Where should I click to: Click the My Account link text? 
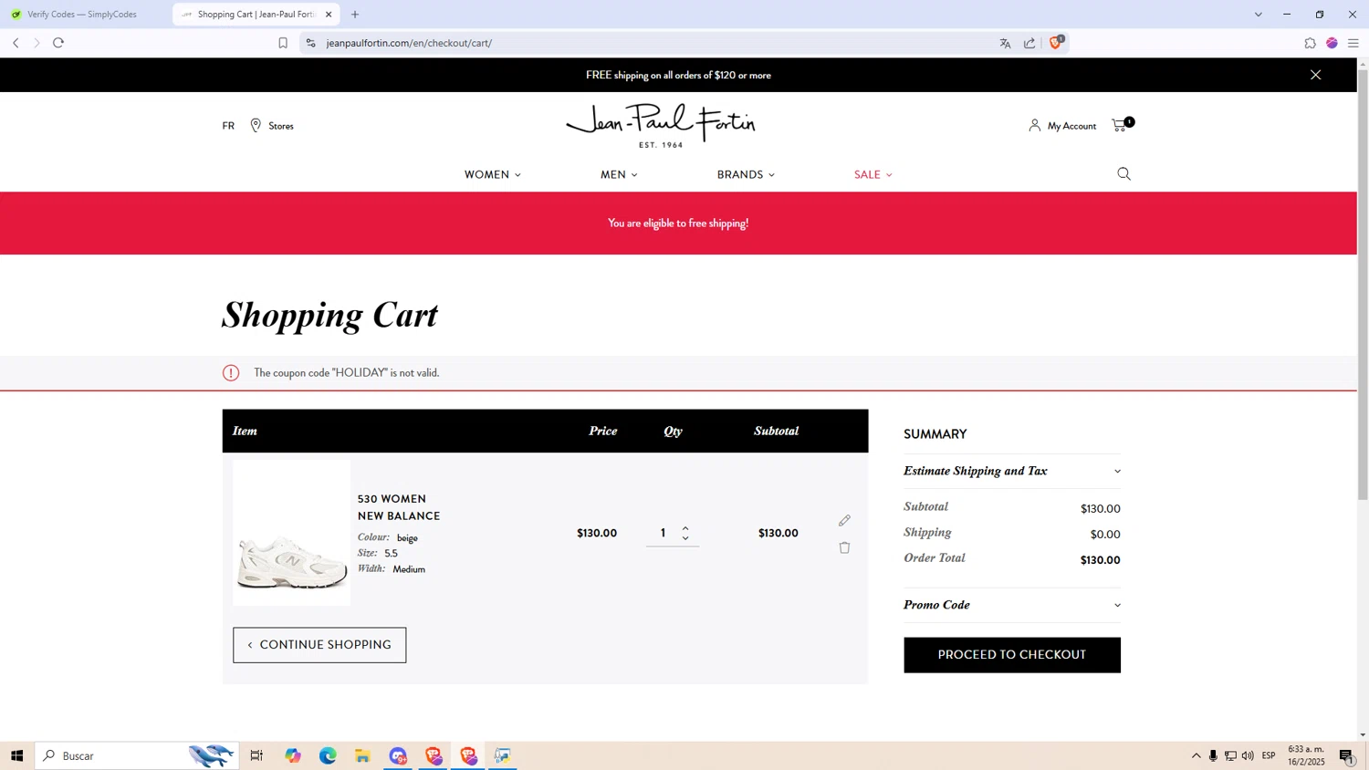point(1071,126)
